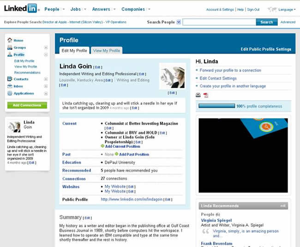Click the Search button
Image resolution: width=300 pixels, height=247 pixels.
(x=267, y=22)
